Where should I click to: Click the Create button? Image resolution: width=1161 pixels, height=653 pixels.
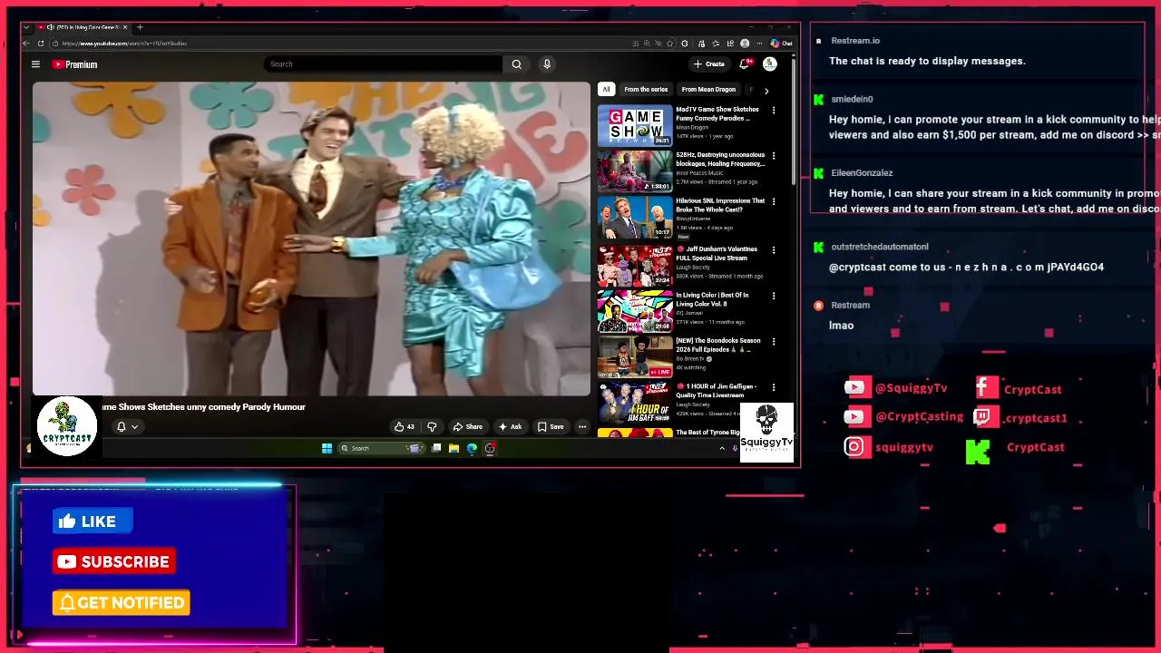click(x=708, y=64)
